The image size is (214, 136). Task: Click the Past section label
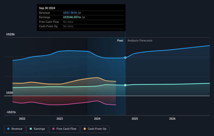(120, 41)
